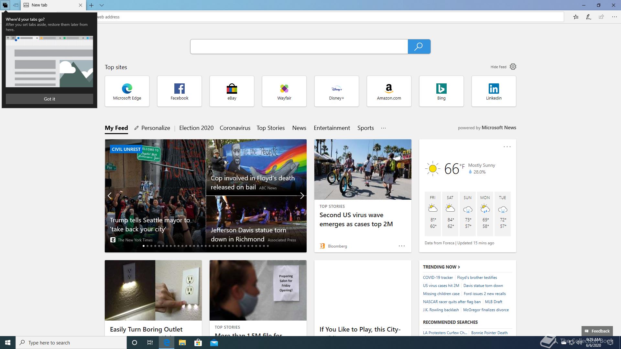
Task: Go to previous carousel slide arrow
Action: pos(110,196)
